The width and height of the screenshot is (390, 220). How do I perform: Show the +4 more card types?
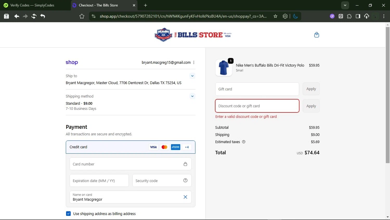point(187,147)
